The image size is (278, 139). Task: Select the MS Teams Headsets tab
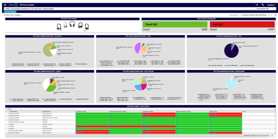tap(10, 12)
